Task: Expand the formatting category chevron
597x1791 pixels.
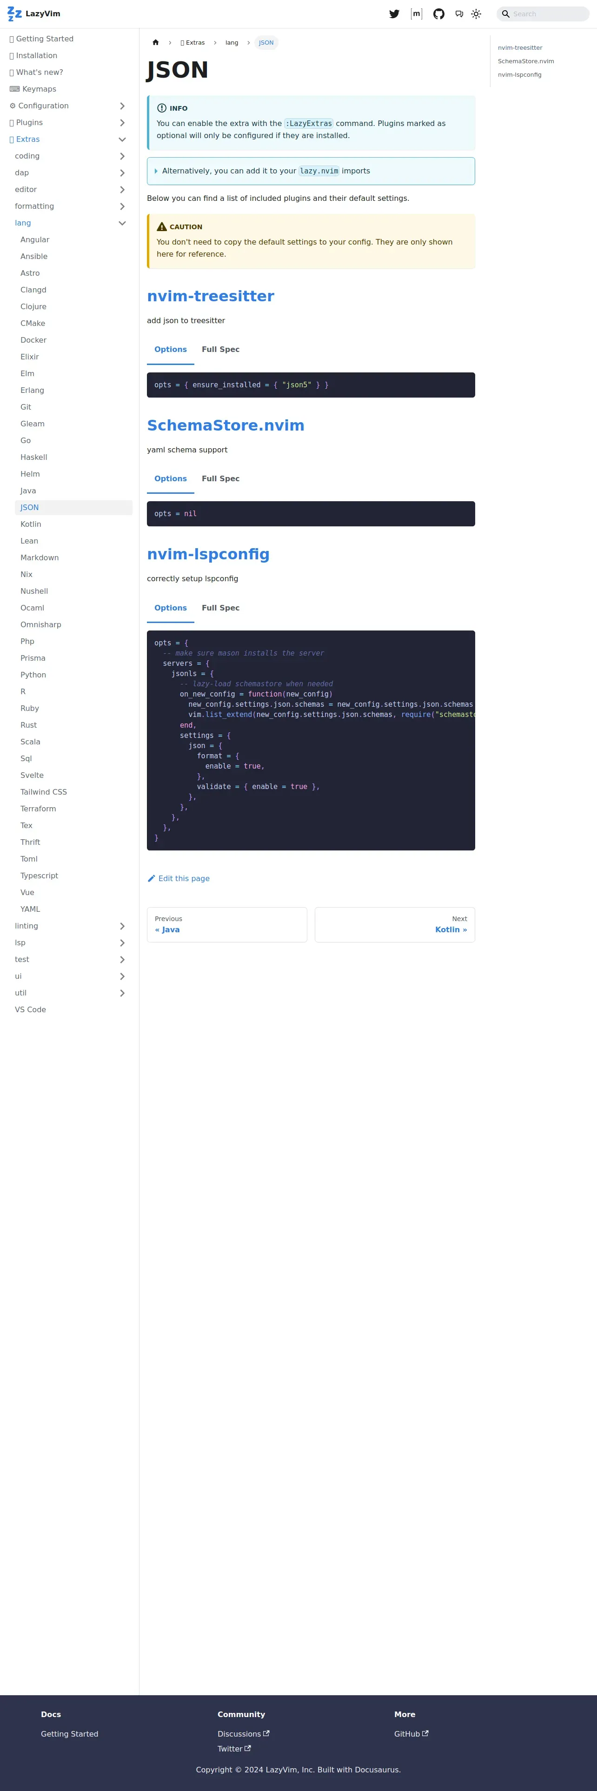Action: pos(122,206)
